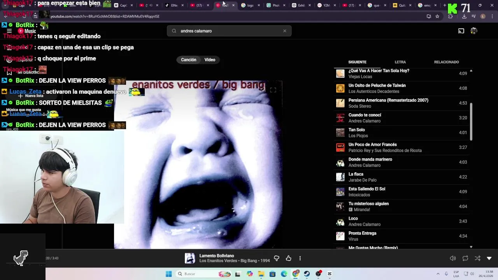This screenshot has width=498, height=280.
Task: Open File Explorer from taskbar
Action: [261, 274]
